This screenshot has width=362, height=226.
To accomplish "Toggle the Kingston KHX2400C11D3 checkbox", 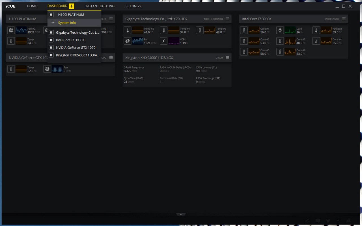I will 51,55.
